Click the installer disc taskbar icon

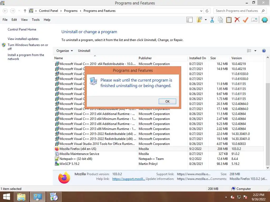click(54, 197)
